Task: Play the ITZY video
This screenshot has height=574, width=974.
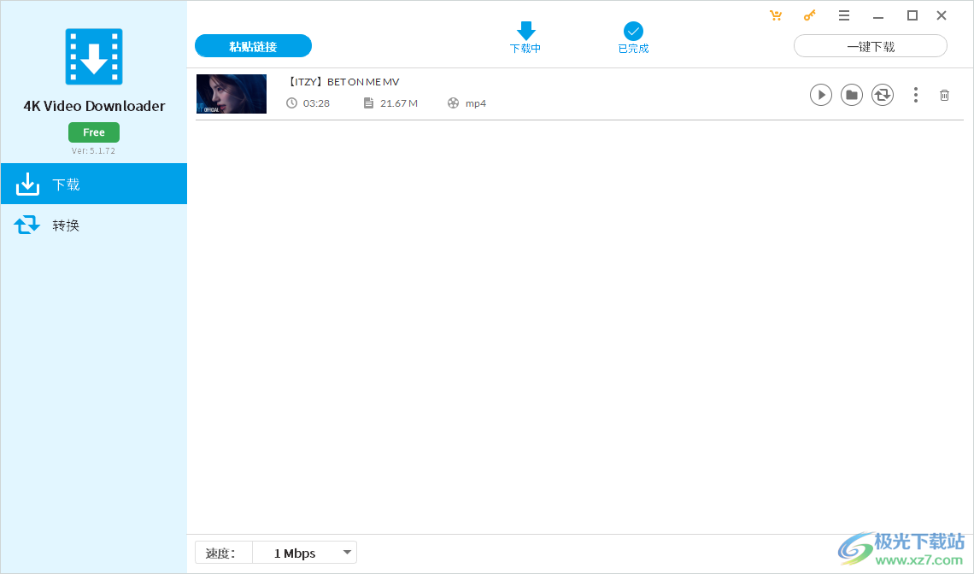Action: (x=821, y=95)
